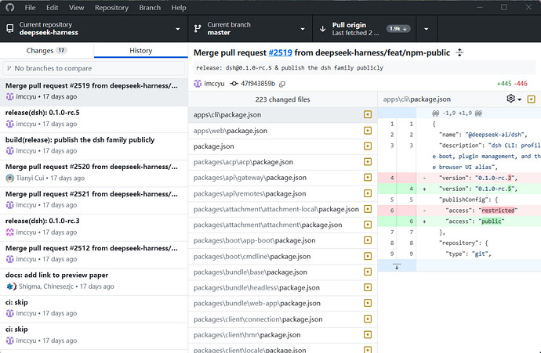Image resolution: width=541 pixels, height=353 pixels.
Task: Click modified icon beside the diff settings gear
Action: [x=532, y=99]
